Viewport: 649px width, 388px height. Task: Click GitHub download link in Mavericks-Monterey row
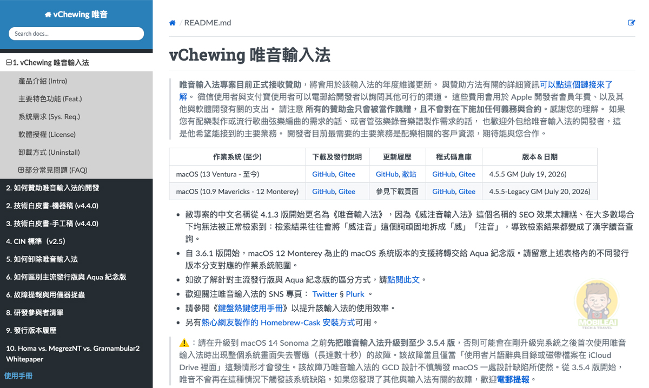pyautogui.click(x=323, y=192)
